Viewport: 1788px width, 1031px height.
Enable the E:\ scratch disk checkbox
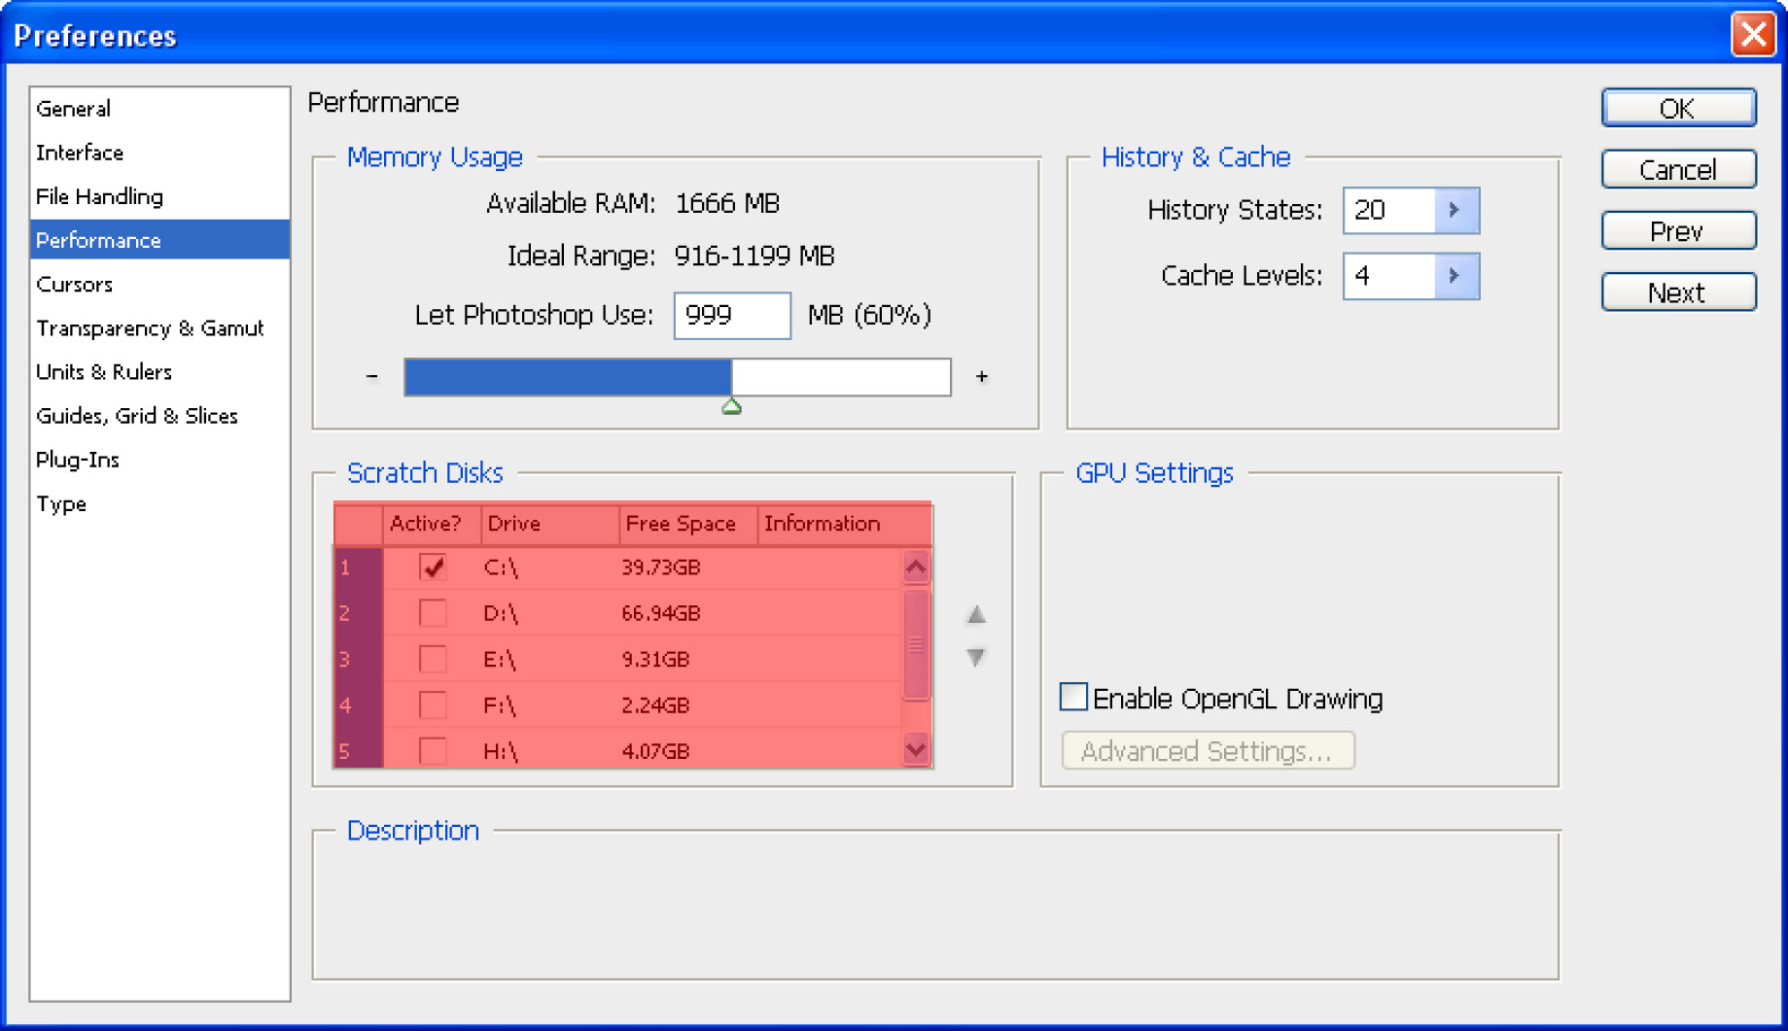point(433,659)
